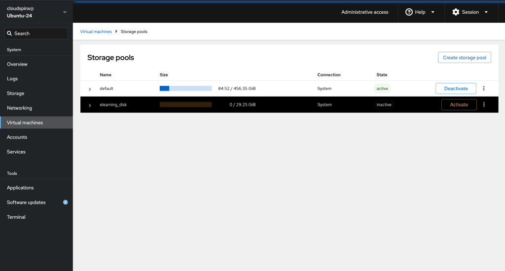
Task: Click System connection in elearning_disk row
Action: tap(325, 104)
